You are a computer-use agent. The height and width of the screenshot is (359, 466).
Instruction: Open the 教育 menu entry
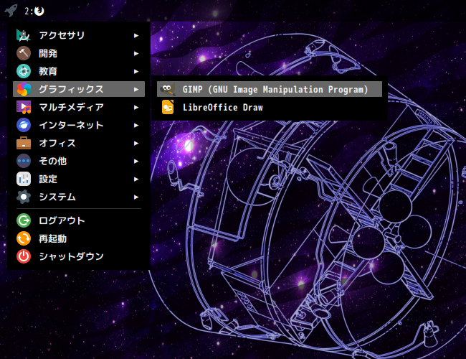pyautogui.click(x=79, y=71)
